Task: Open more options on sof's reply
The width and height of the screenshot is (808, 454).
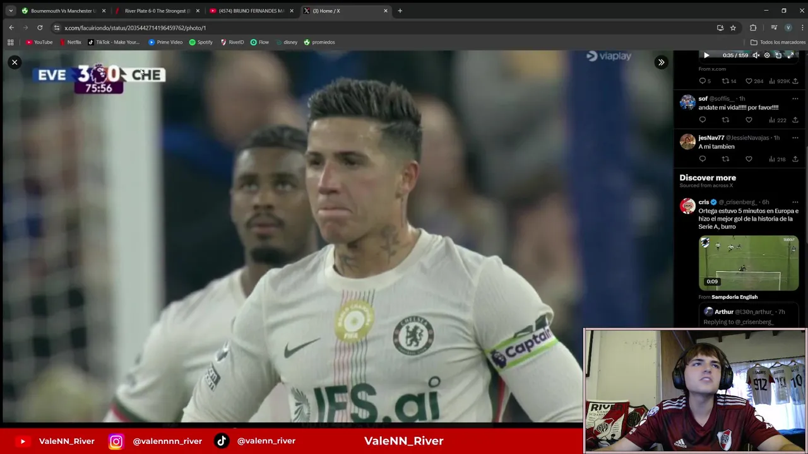Action: click(x=795, y=98)
